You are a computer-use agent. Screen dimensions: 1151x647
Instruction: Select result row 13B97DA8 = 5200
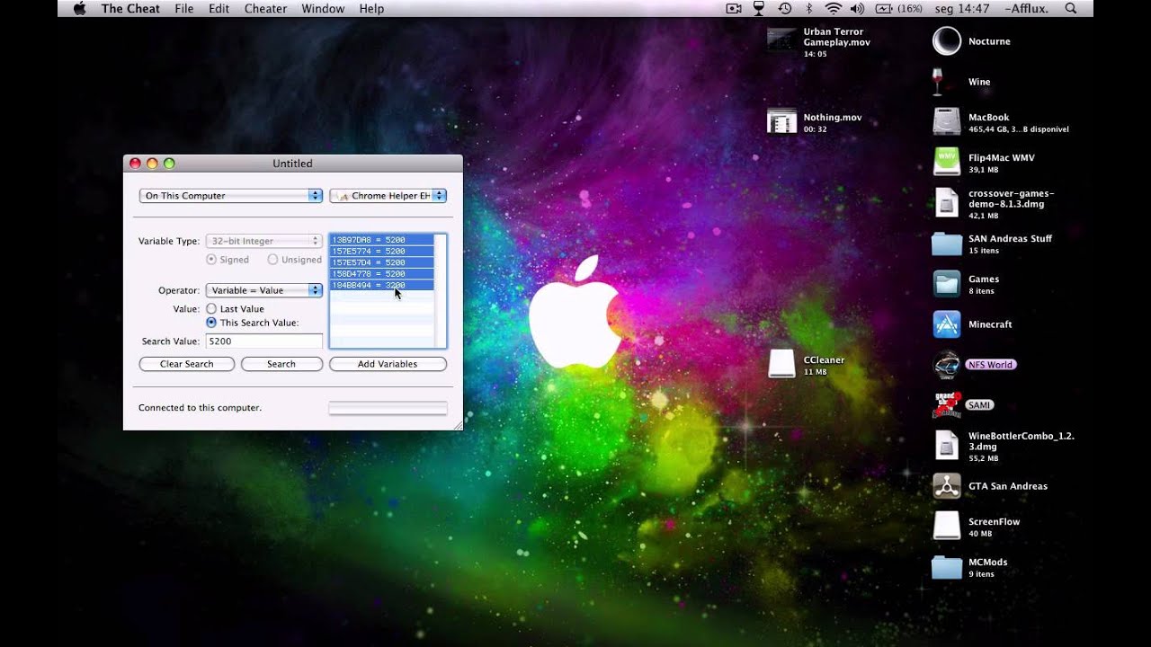click(x=382, y=240)
